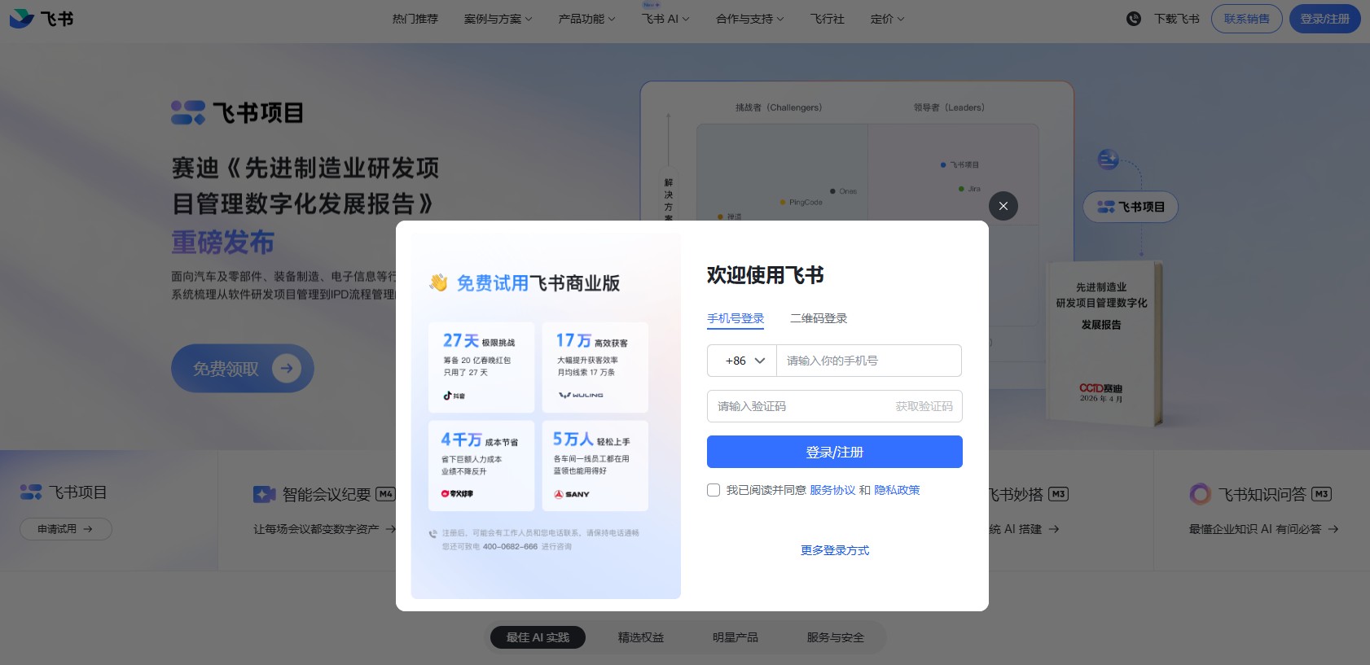
Task: Expand the 飞书 AI menu
Action: [665, 19]
